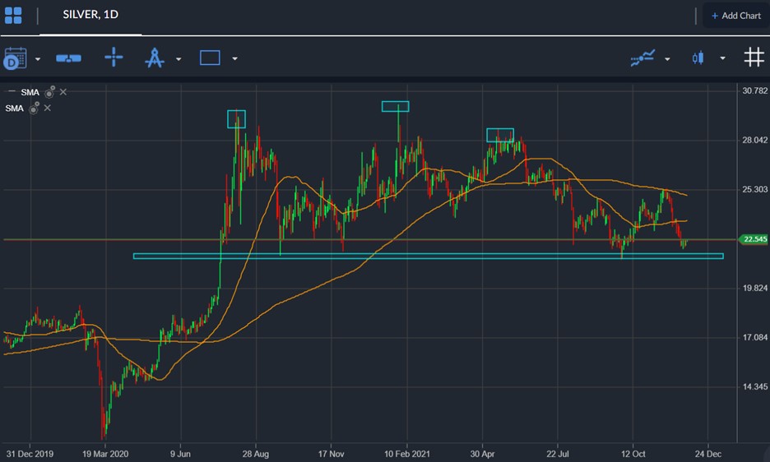Click the 28.042 price axis label

point(754,141)
